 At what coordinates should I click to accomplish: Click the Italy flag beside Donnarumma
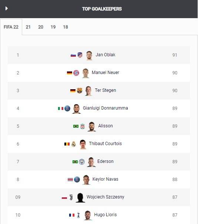(x=61, y=108)
